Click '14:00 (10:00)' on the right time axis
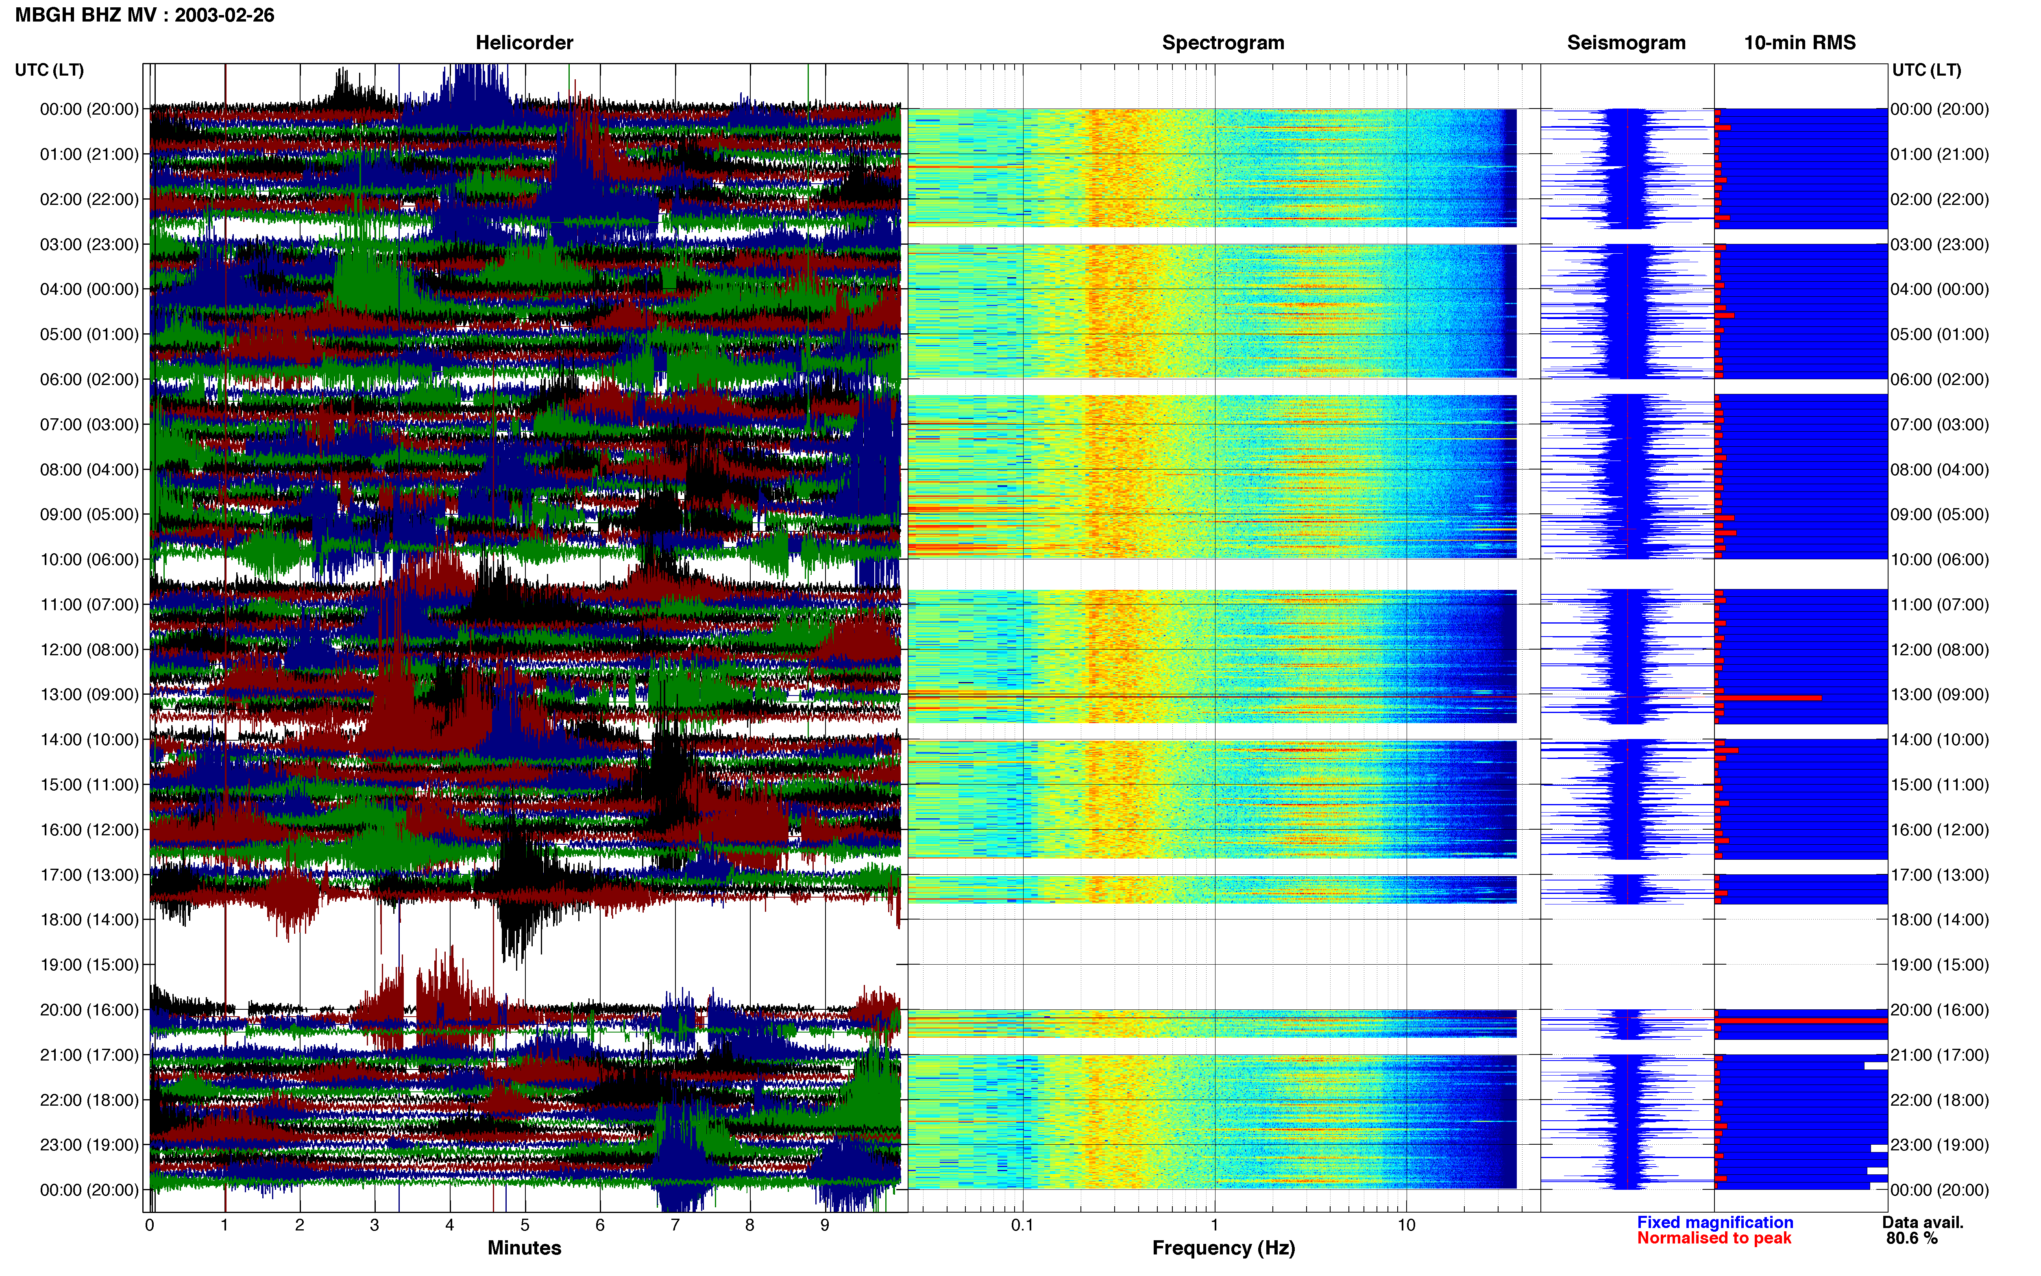Screen dimensions: 2041x1276 [x=1940, y=740]
